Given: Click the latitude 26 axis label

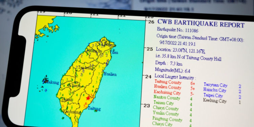Looking at the screenshot, I should click(151, 22).
